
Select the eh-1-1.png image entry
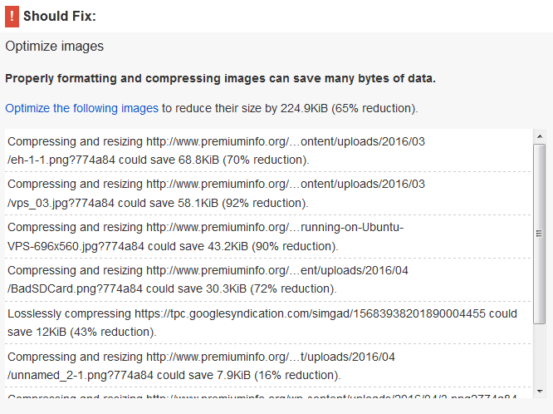pos(268,150)
